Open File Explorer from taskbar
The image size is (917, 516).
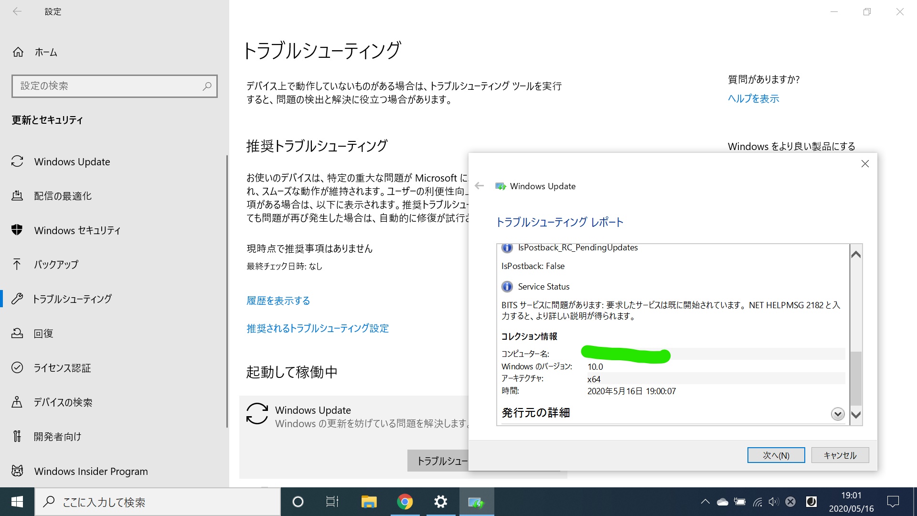369,502
